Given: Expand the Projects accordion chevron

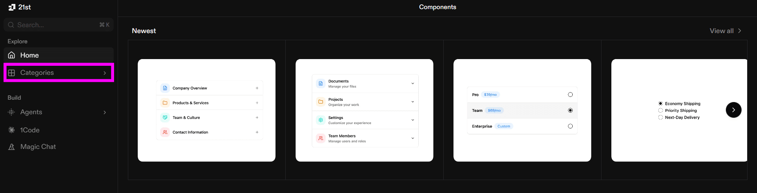Looking at the screenshot, I should tap(413, 102).
